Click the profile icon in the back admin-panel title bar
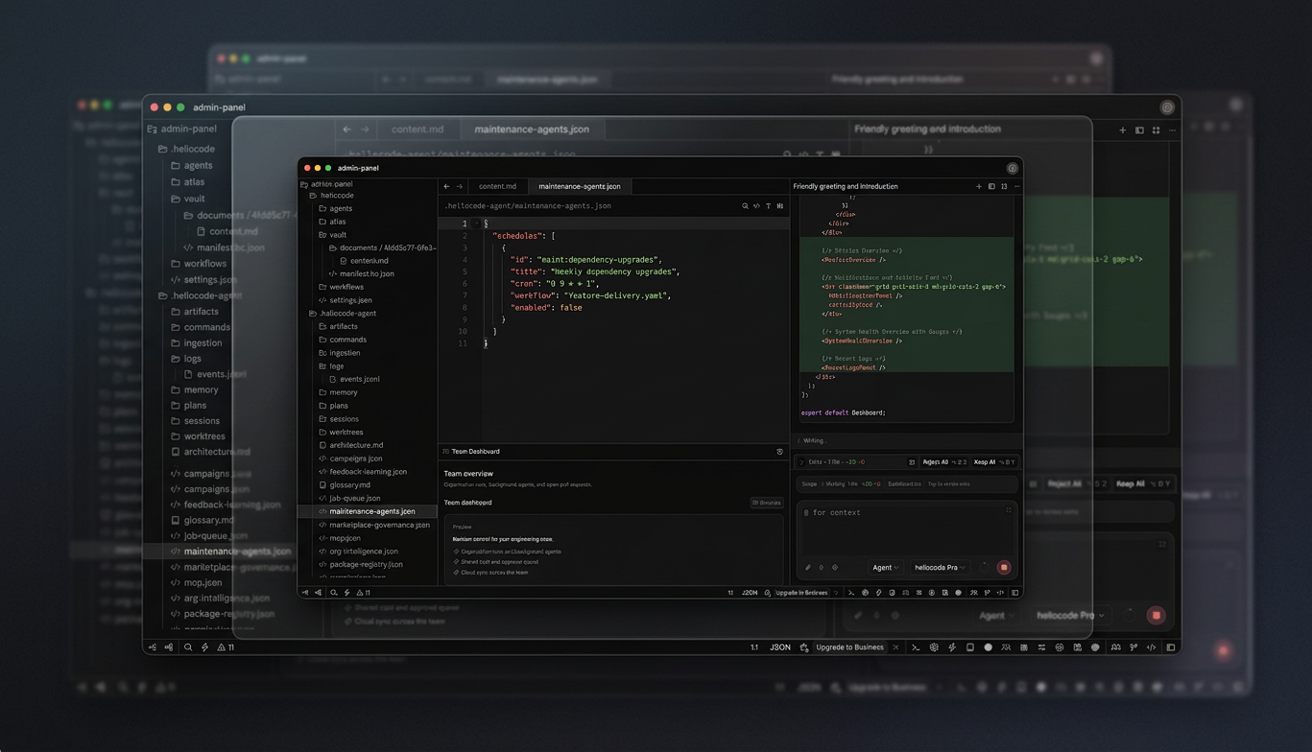Viewport: 1312px width, 752px height. coord(1167,107)
